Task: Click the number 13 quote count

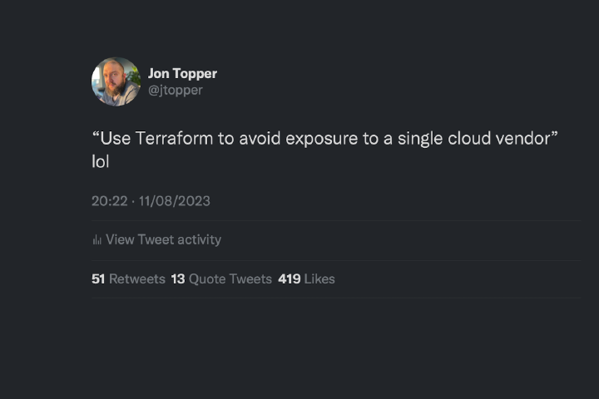Action: coord(178,278)
